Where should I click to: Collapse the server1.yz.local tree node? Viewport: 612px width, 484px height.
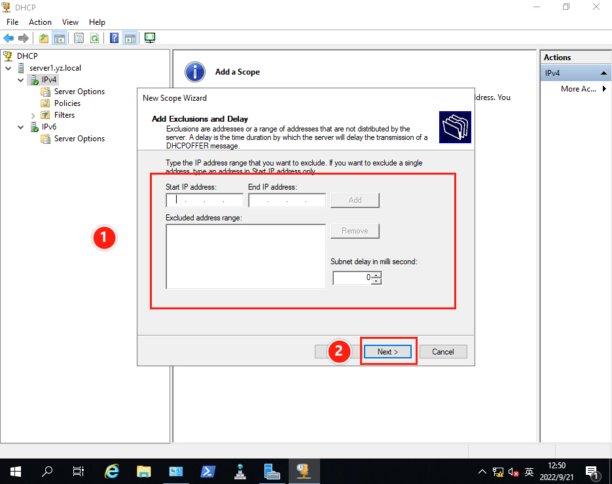(9, 68)
